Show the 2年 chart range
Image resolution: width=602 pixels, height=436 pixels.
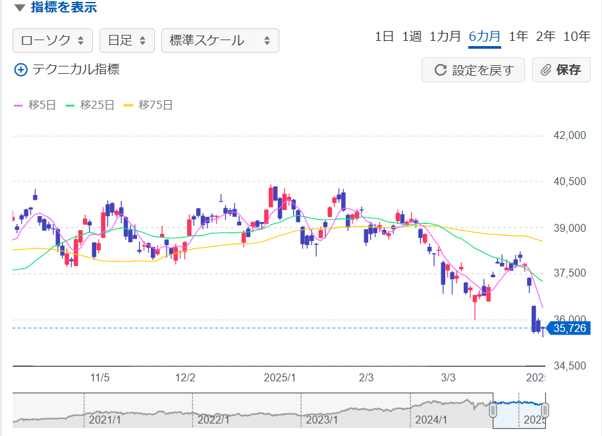coord(545,36)
